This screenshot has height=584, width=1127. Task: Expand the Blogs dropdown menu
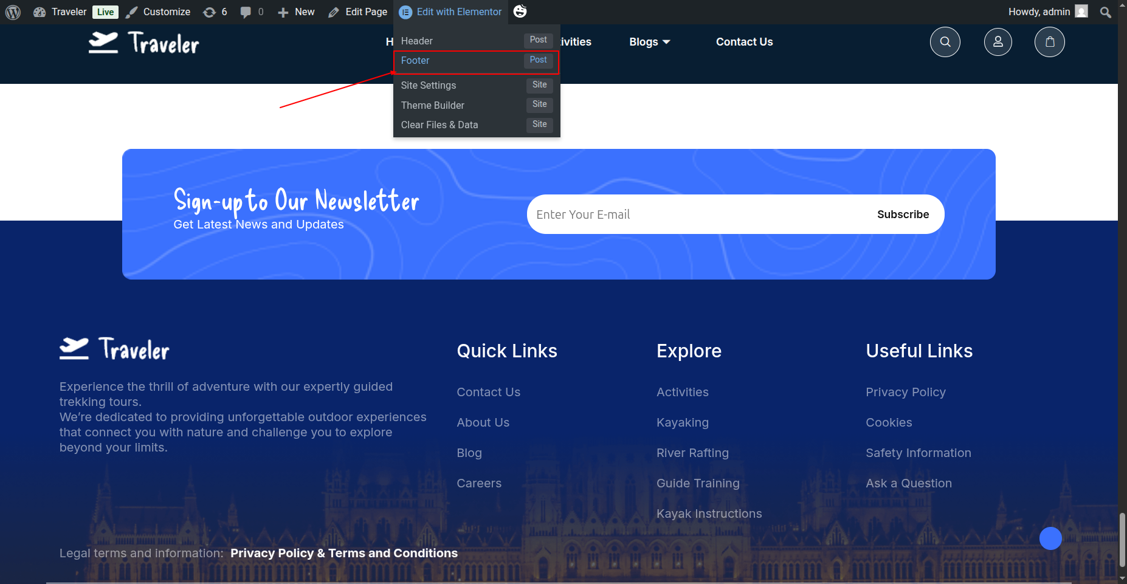[649, 42]
